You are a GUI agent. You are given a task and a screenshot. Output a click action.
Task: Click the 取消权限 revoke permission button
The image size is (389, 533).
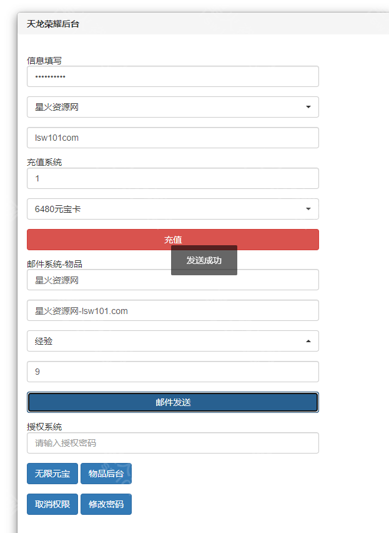(52, 504)
